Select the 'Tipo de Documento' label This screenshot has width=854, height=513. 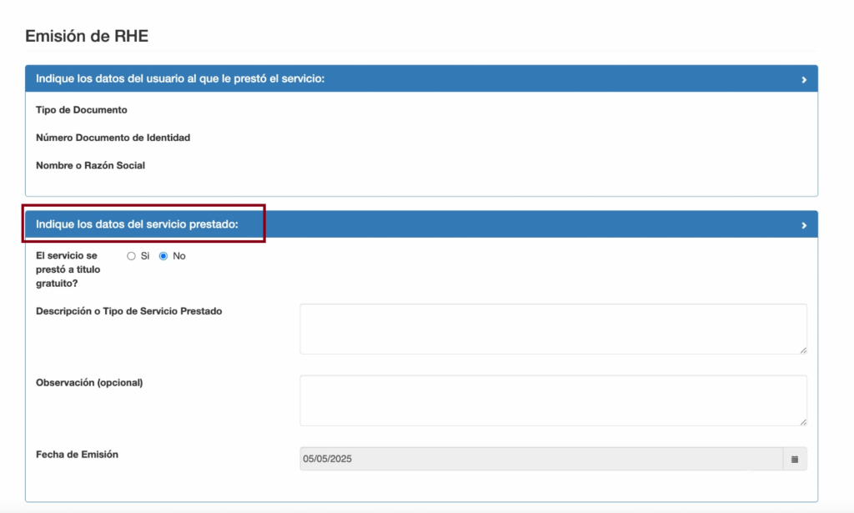pyautogui.click(x=80, y=109)
